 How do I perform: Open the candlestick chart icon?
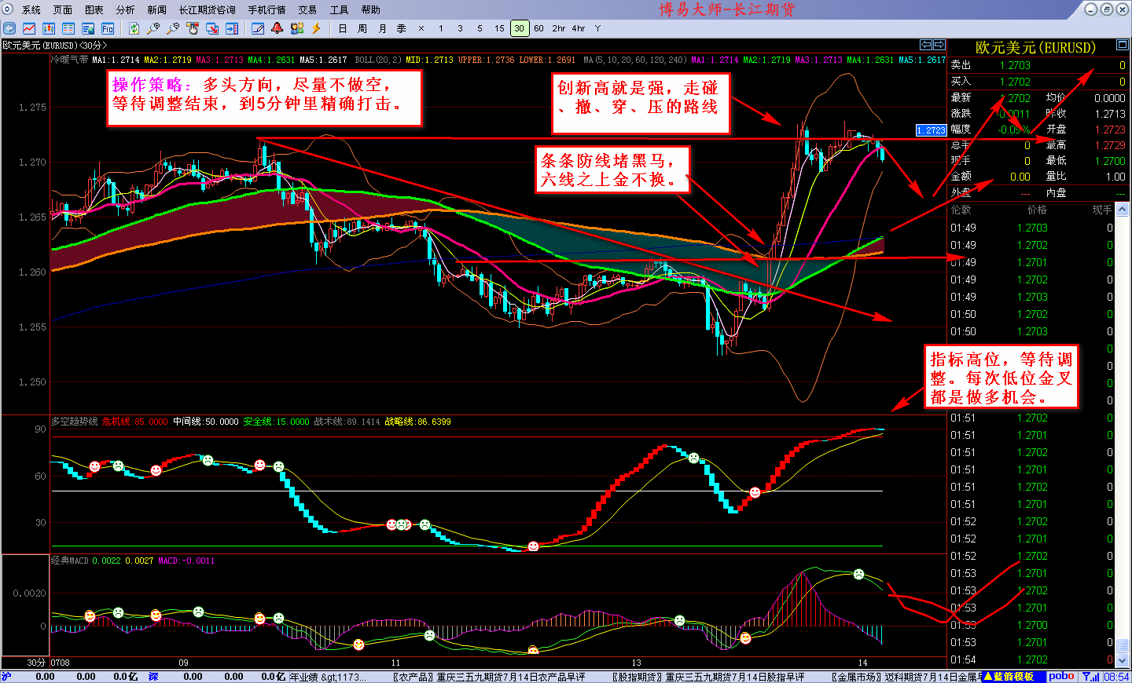(x=49, y=28)
